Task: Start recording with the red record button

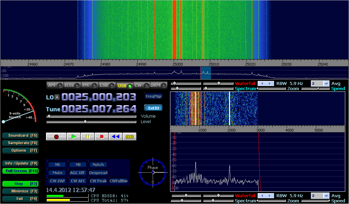Action: [56, 137]
